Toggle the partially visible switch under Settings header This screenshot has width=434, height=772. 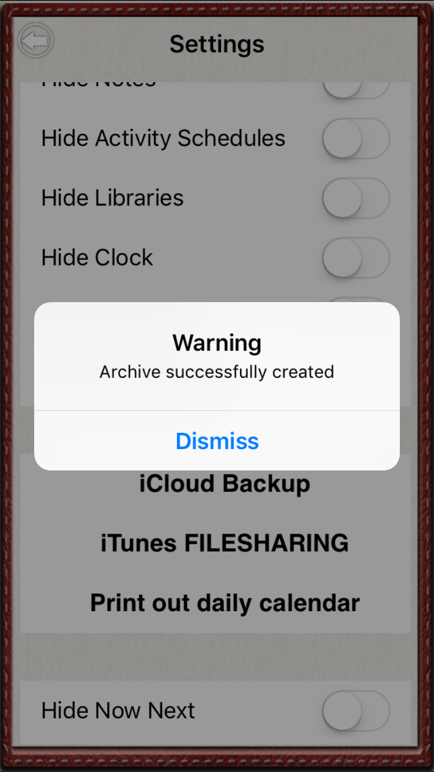(x=356, y=89)
